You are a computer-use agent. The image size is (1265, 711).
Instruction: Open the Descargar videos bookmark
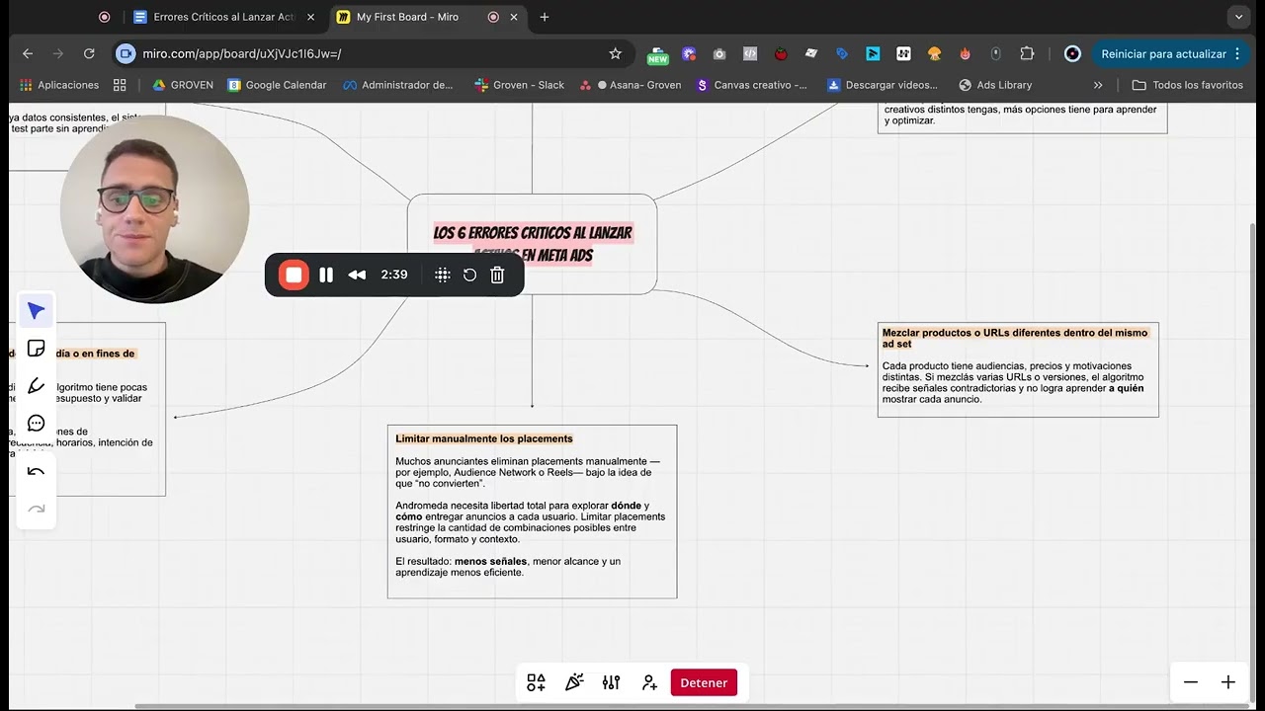click(x=883, y=85)
